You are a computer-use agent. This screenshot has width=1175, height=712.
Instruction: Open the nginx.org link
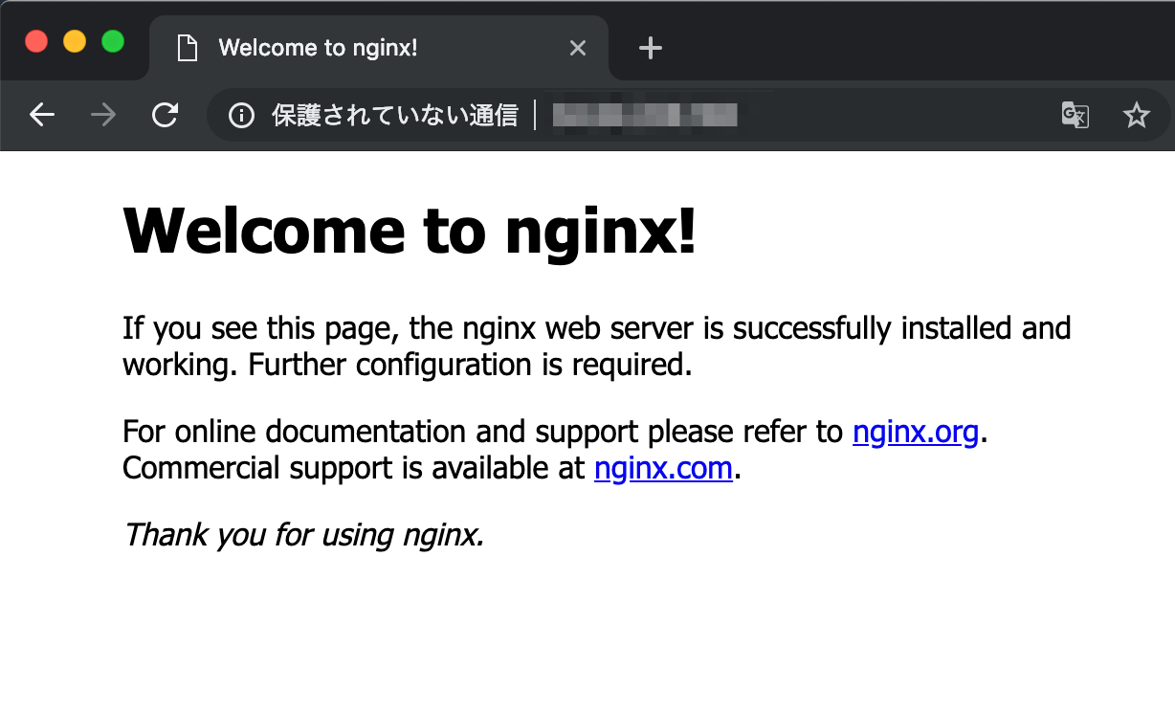[915, 433]
